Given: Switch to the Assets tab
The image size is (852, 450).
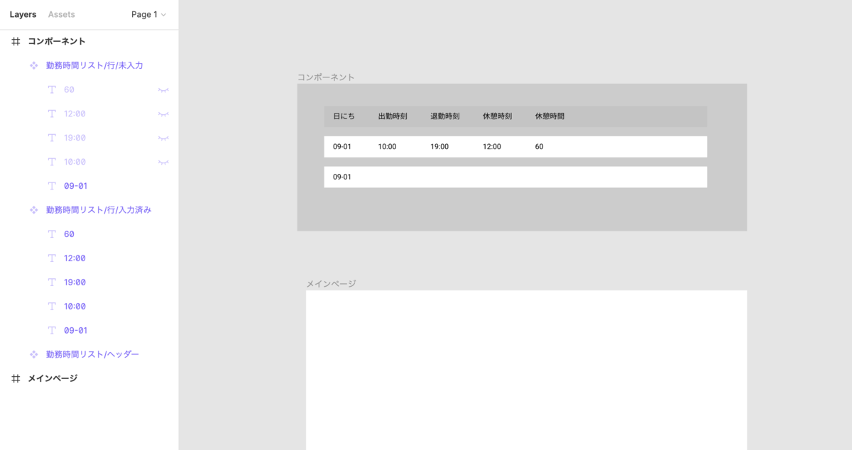Looking at the screenshot, I should [x=61, y=14].
